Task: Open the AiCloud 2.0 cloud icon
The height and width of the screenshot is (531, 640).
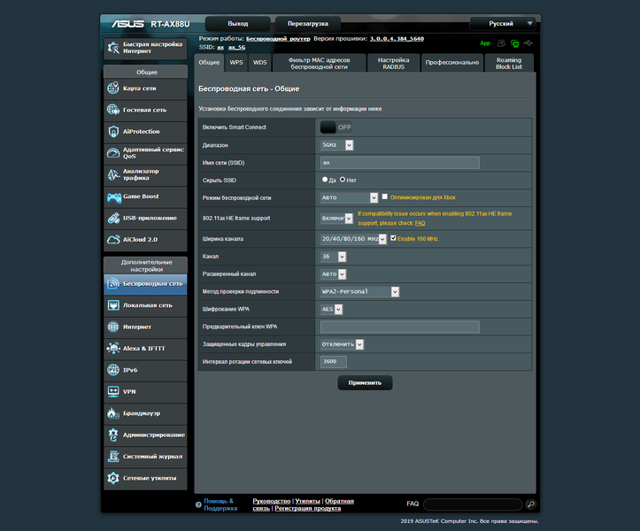Action: pos(113,240)
